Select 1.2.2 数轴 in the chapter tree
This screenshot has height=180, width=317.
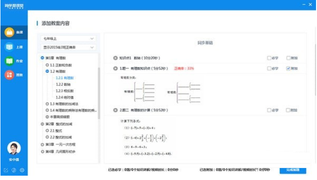pos(63,84)
